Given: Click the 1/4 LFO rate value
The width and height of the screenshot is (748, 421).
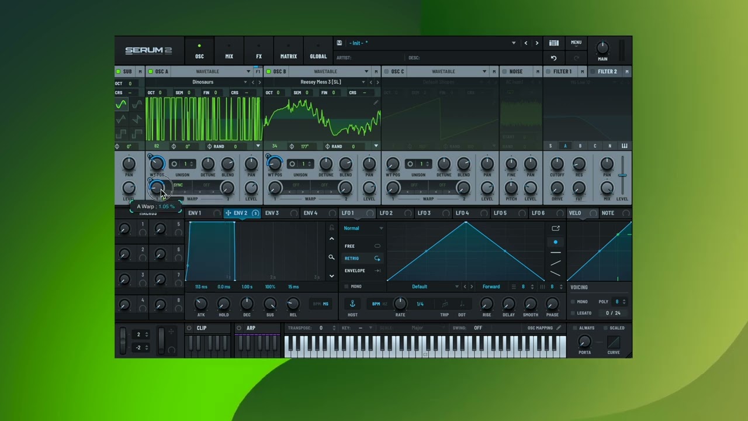Looking at the screenshot, I should [420, 303].
